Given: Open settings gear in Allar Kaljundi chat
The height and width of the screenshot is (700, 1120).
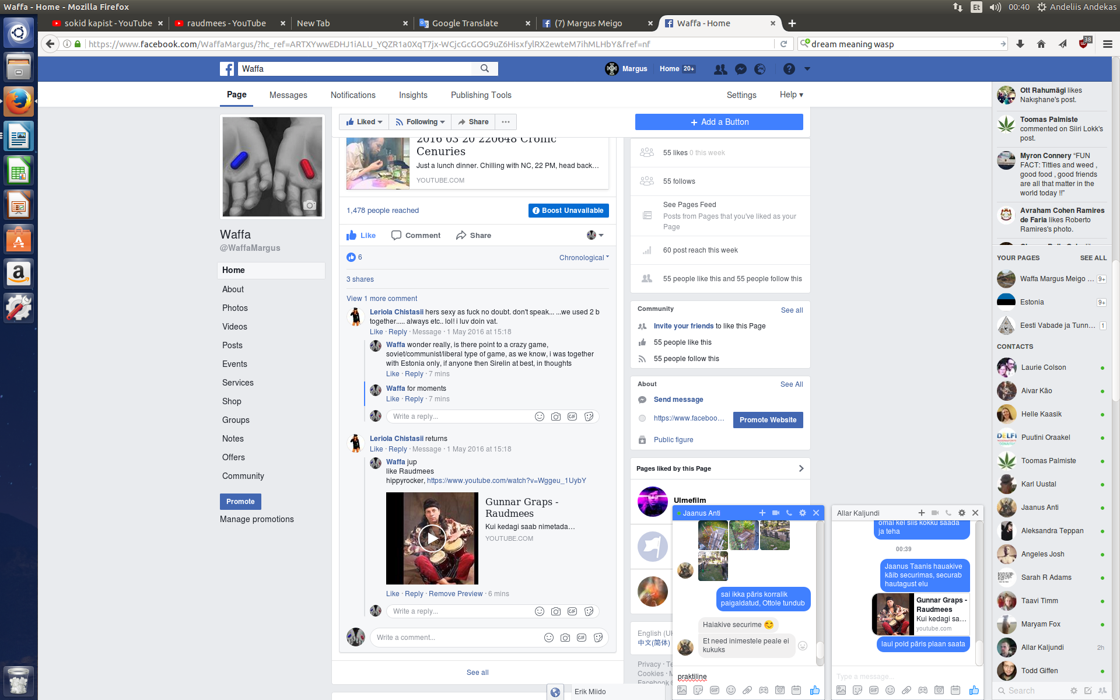Looking at the screenshot, I should pyautogui.click(x=962, y=513).
